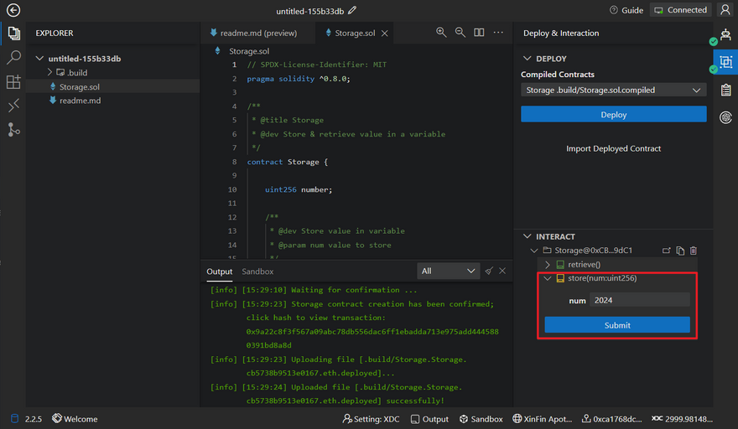Click Import Deployed Contract
Image resolution: width=738 pixels, height=429 pixels.
click(x=613, y=148)
